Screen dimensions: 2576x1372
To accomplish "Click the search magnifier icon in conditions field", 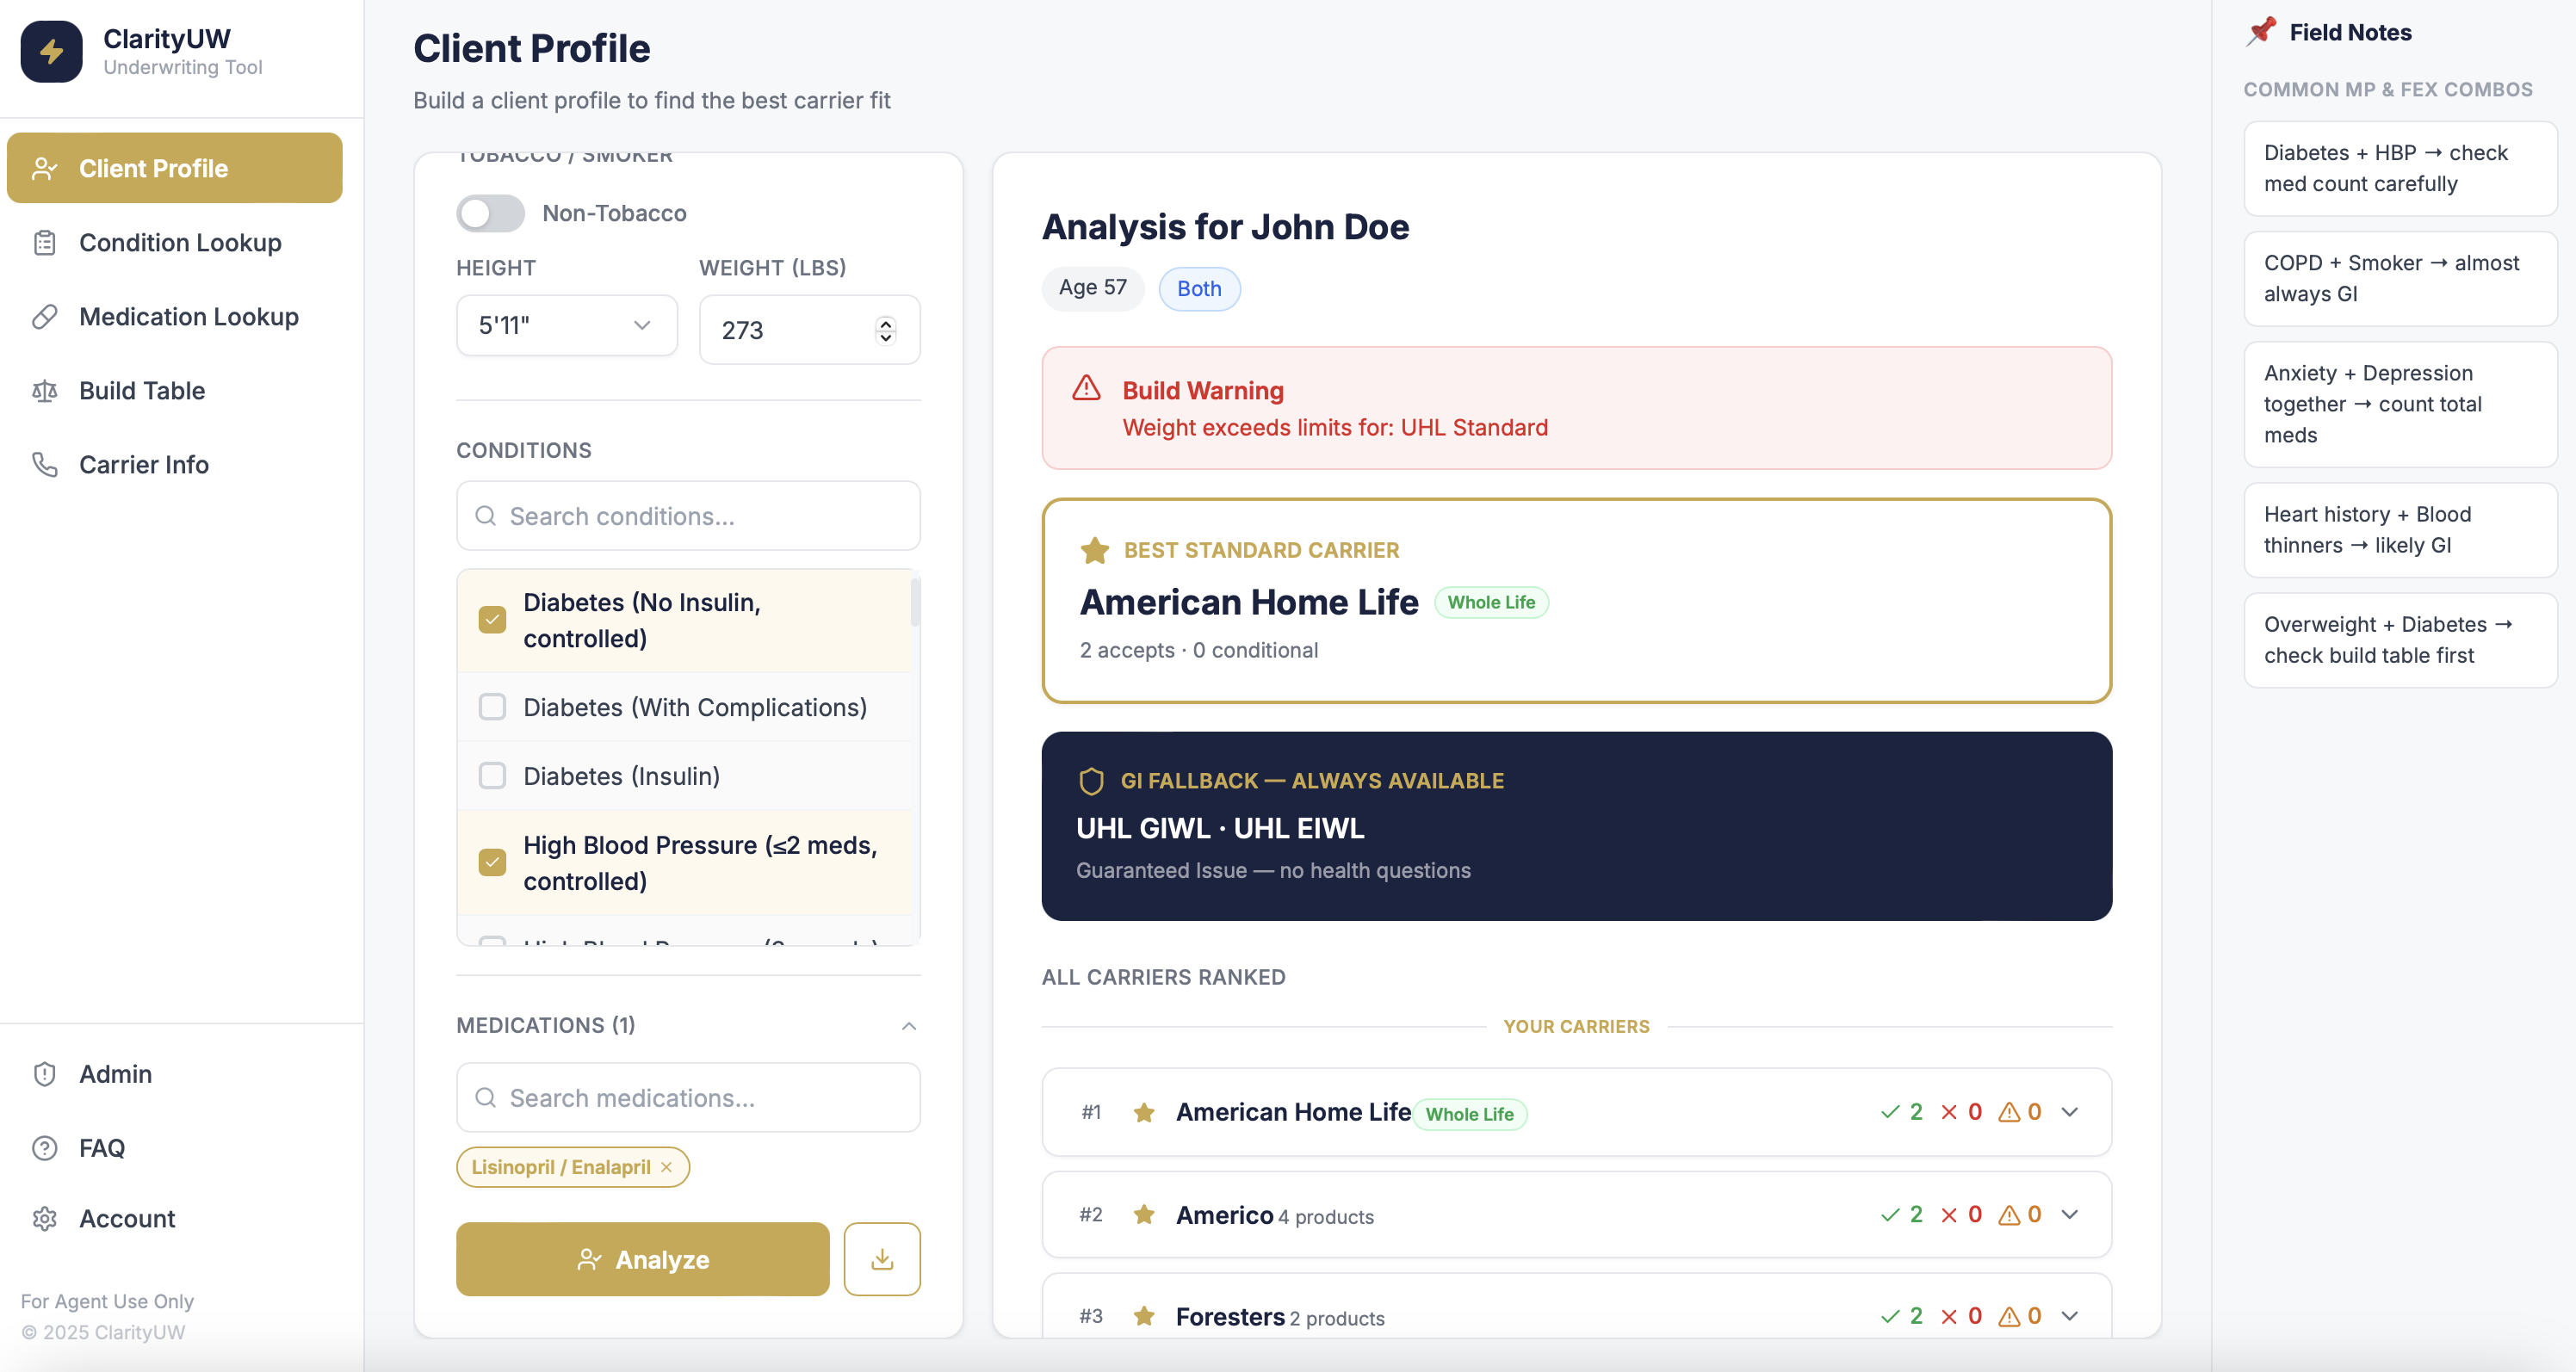I will coord(486,516).
